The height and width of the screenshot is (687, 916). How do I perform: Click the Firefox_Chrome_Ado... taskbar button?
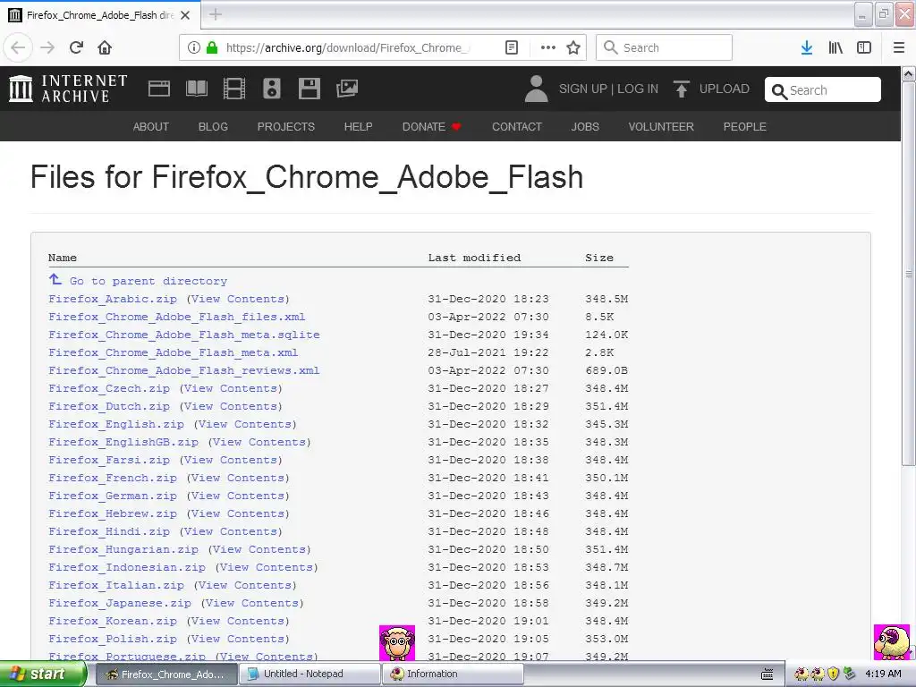point(166,674)
